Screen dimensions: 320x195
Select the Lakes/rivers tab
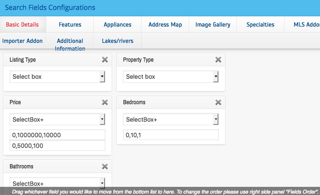click(117, 41)
